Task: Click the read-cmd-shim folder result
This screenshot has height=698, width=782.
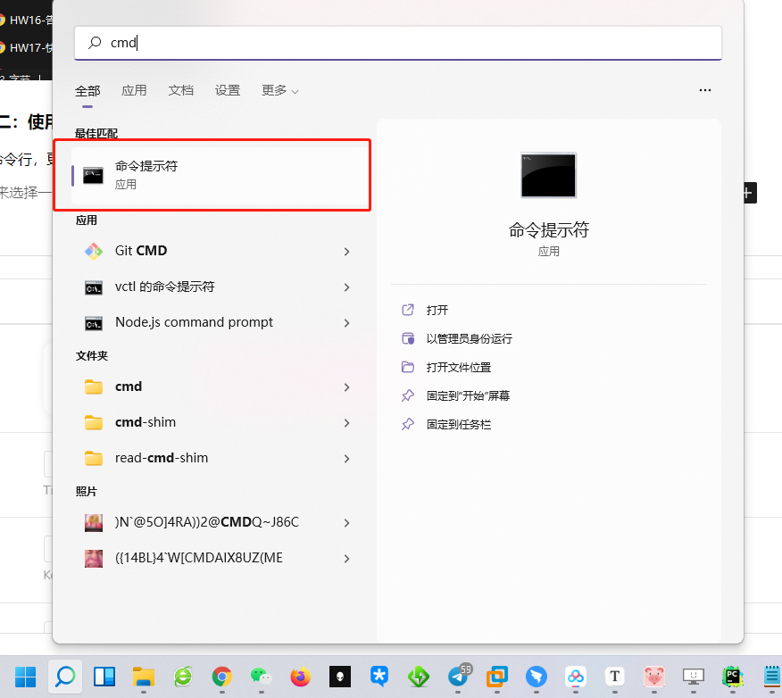Action: (162, 458)
